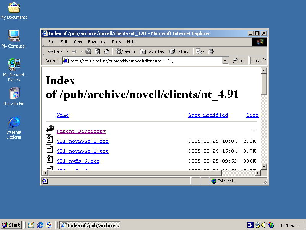Click text file icon beside 491_novnpnt_1.txt

click(49, 148)
